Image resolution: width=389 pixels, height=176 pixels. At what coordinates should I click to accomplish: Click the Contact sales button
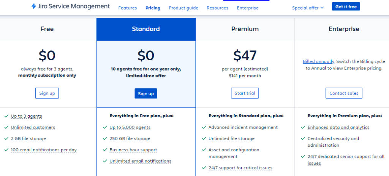click(344, 93)
